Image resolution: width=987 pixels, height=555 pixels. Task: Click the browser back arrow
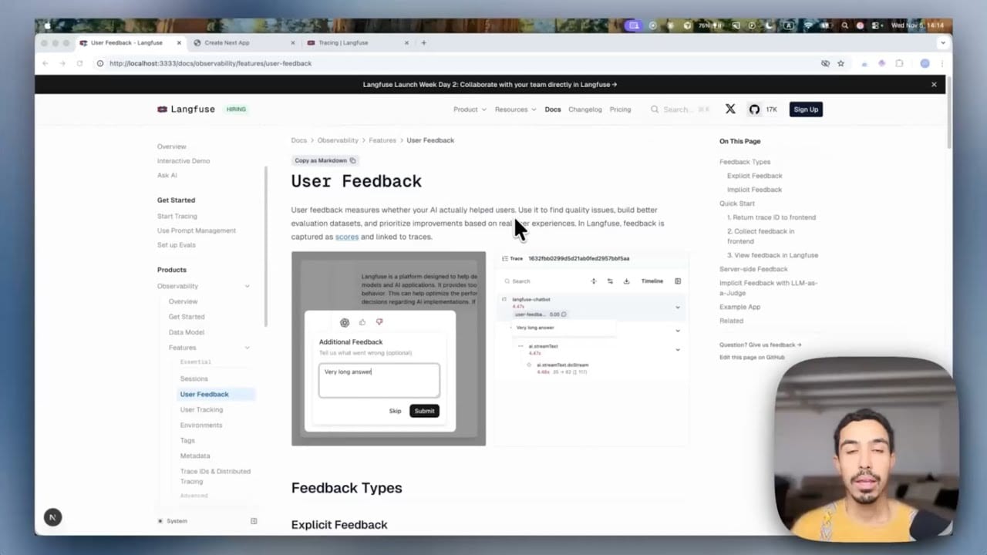(45, 63)
